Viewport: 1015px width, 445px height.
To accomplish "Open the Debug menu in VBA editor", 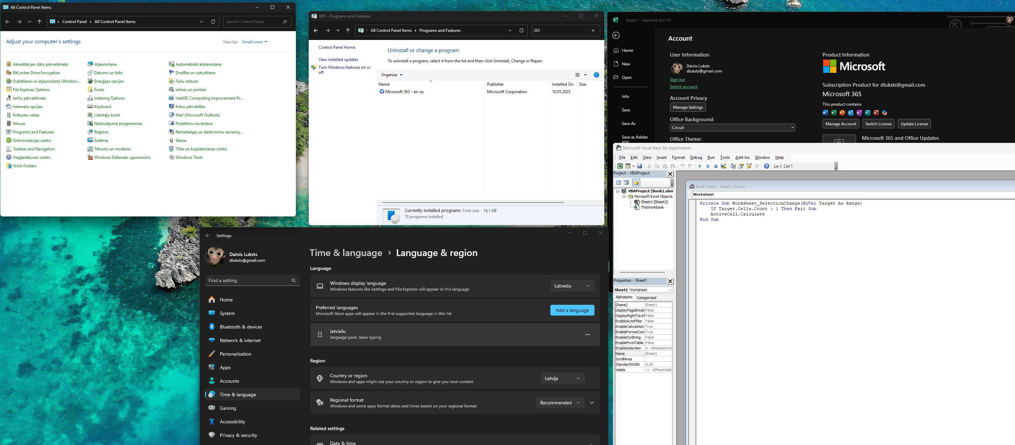I will pyautogui.click(x=696, y=157).
